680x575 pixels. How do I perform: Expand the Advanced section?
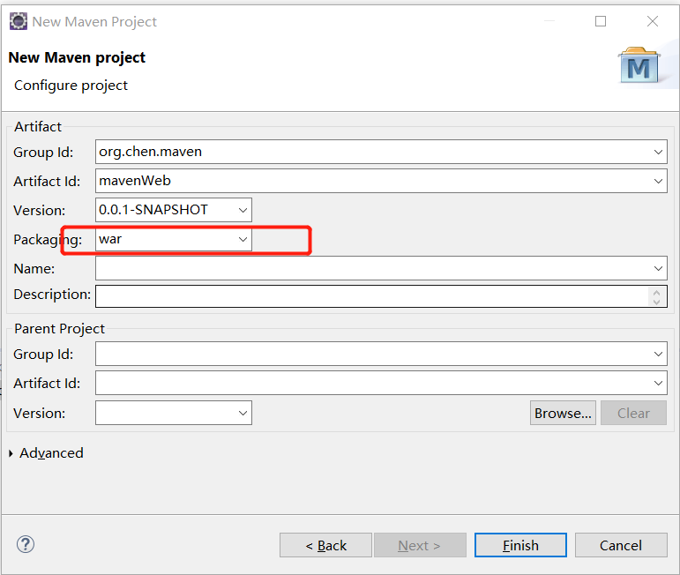[11, 453]
